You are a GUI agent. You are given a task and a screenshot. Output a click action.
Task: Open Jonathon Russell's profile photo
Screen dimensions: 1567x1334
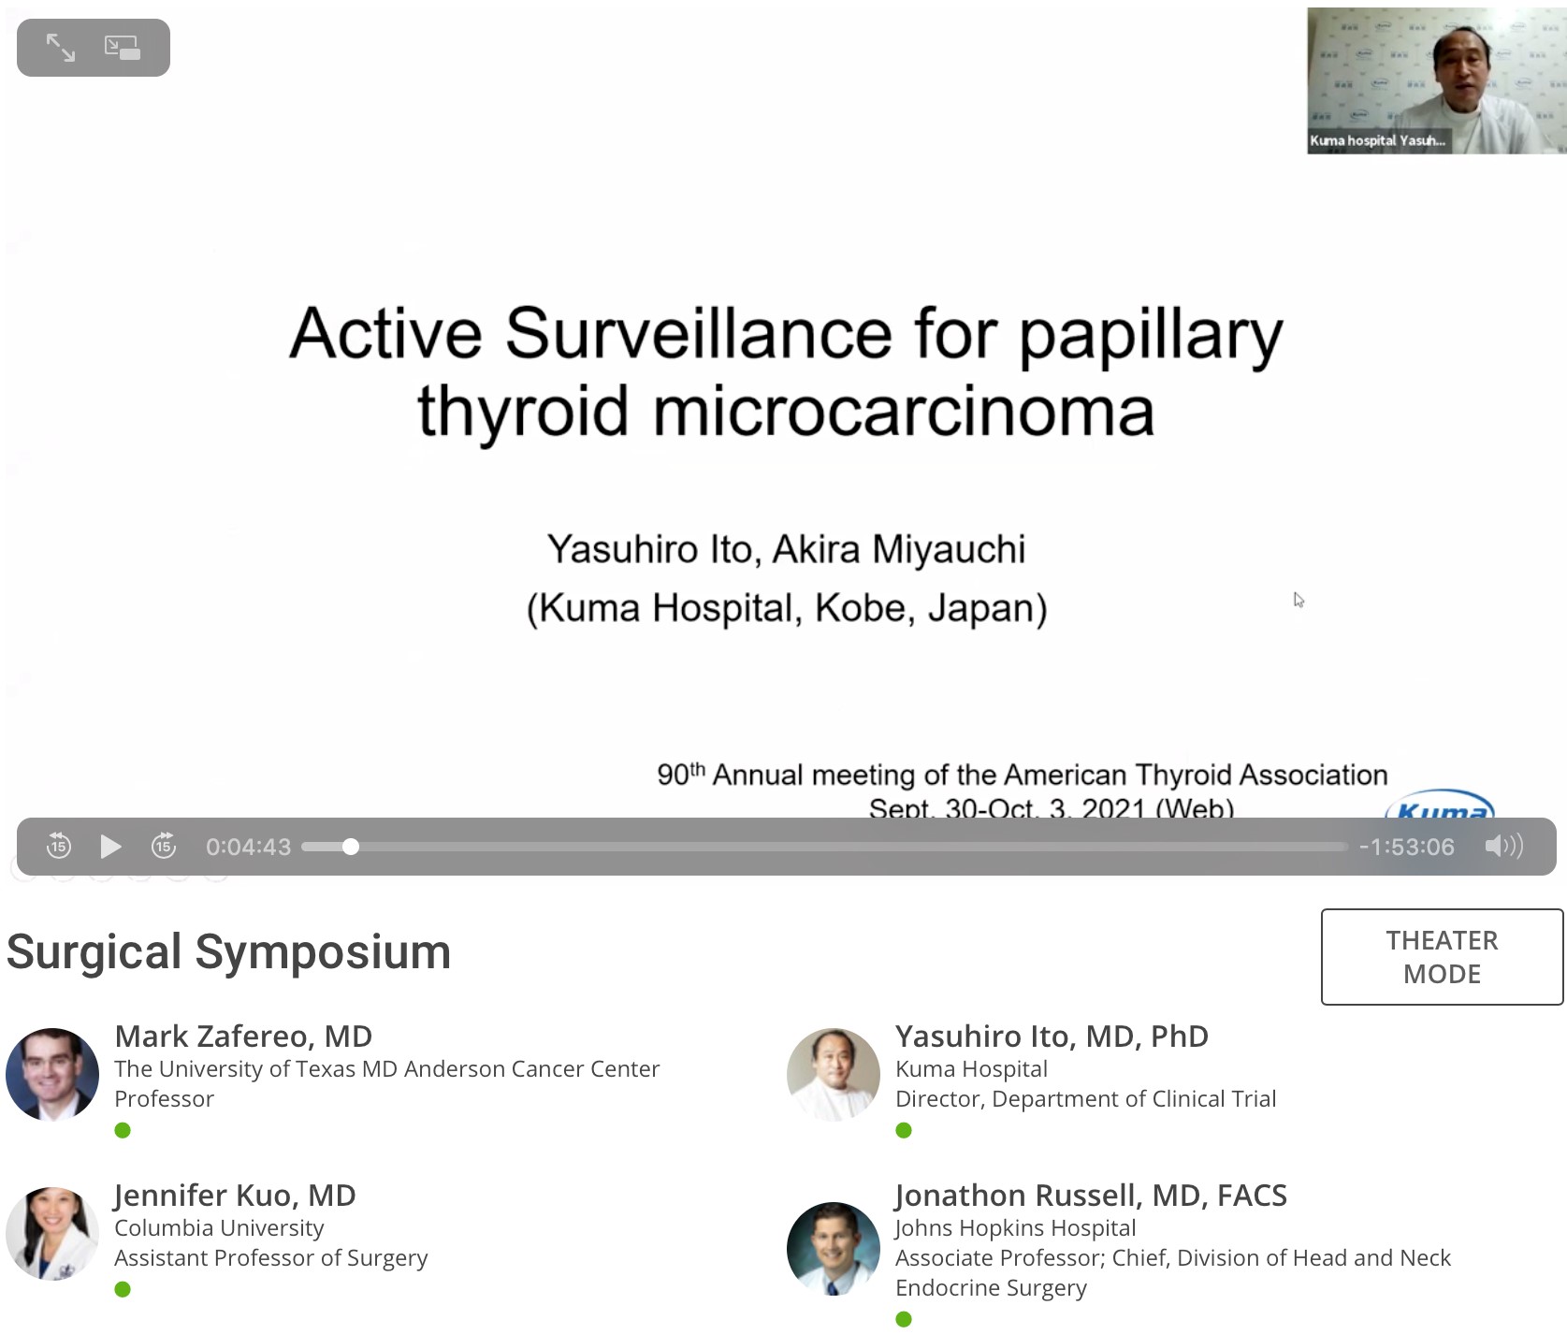[833, 1248]
